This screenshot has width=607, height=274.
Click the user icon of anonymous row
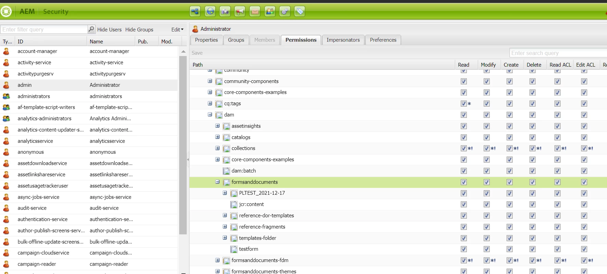pyautogui.click(x=6, y=152)
